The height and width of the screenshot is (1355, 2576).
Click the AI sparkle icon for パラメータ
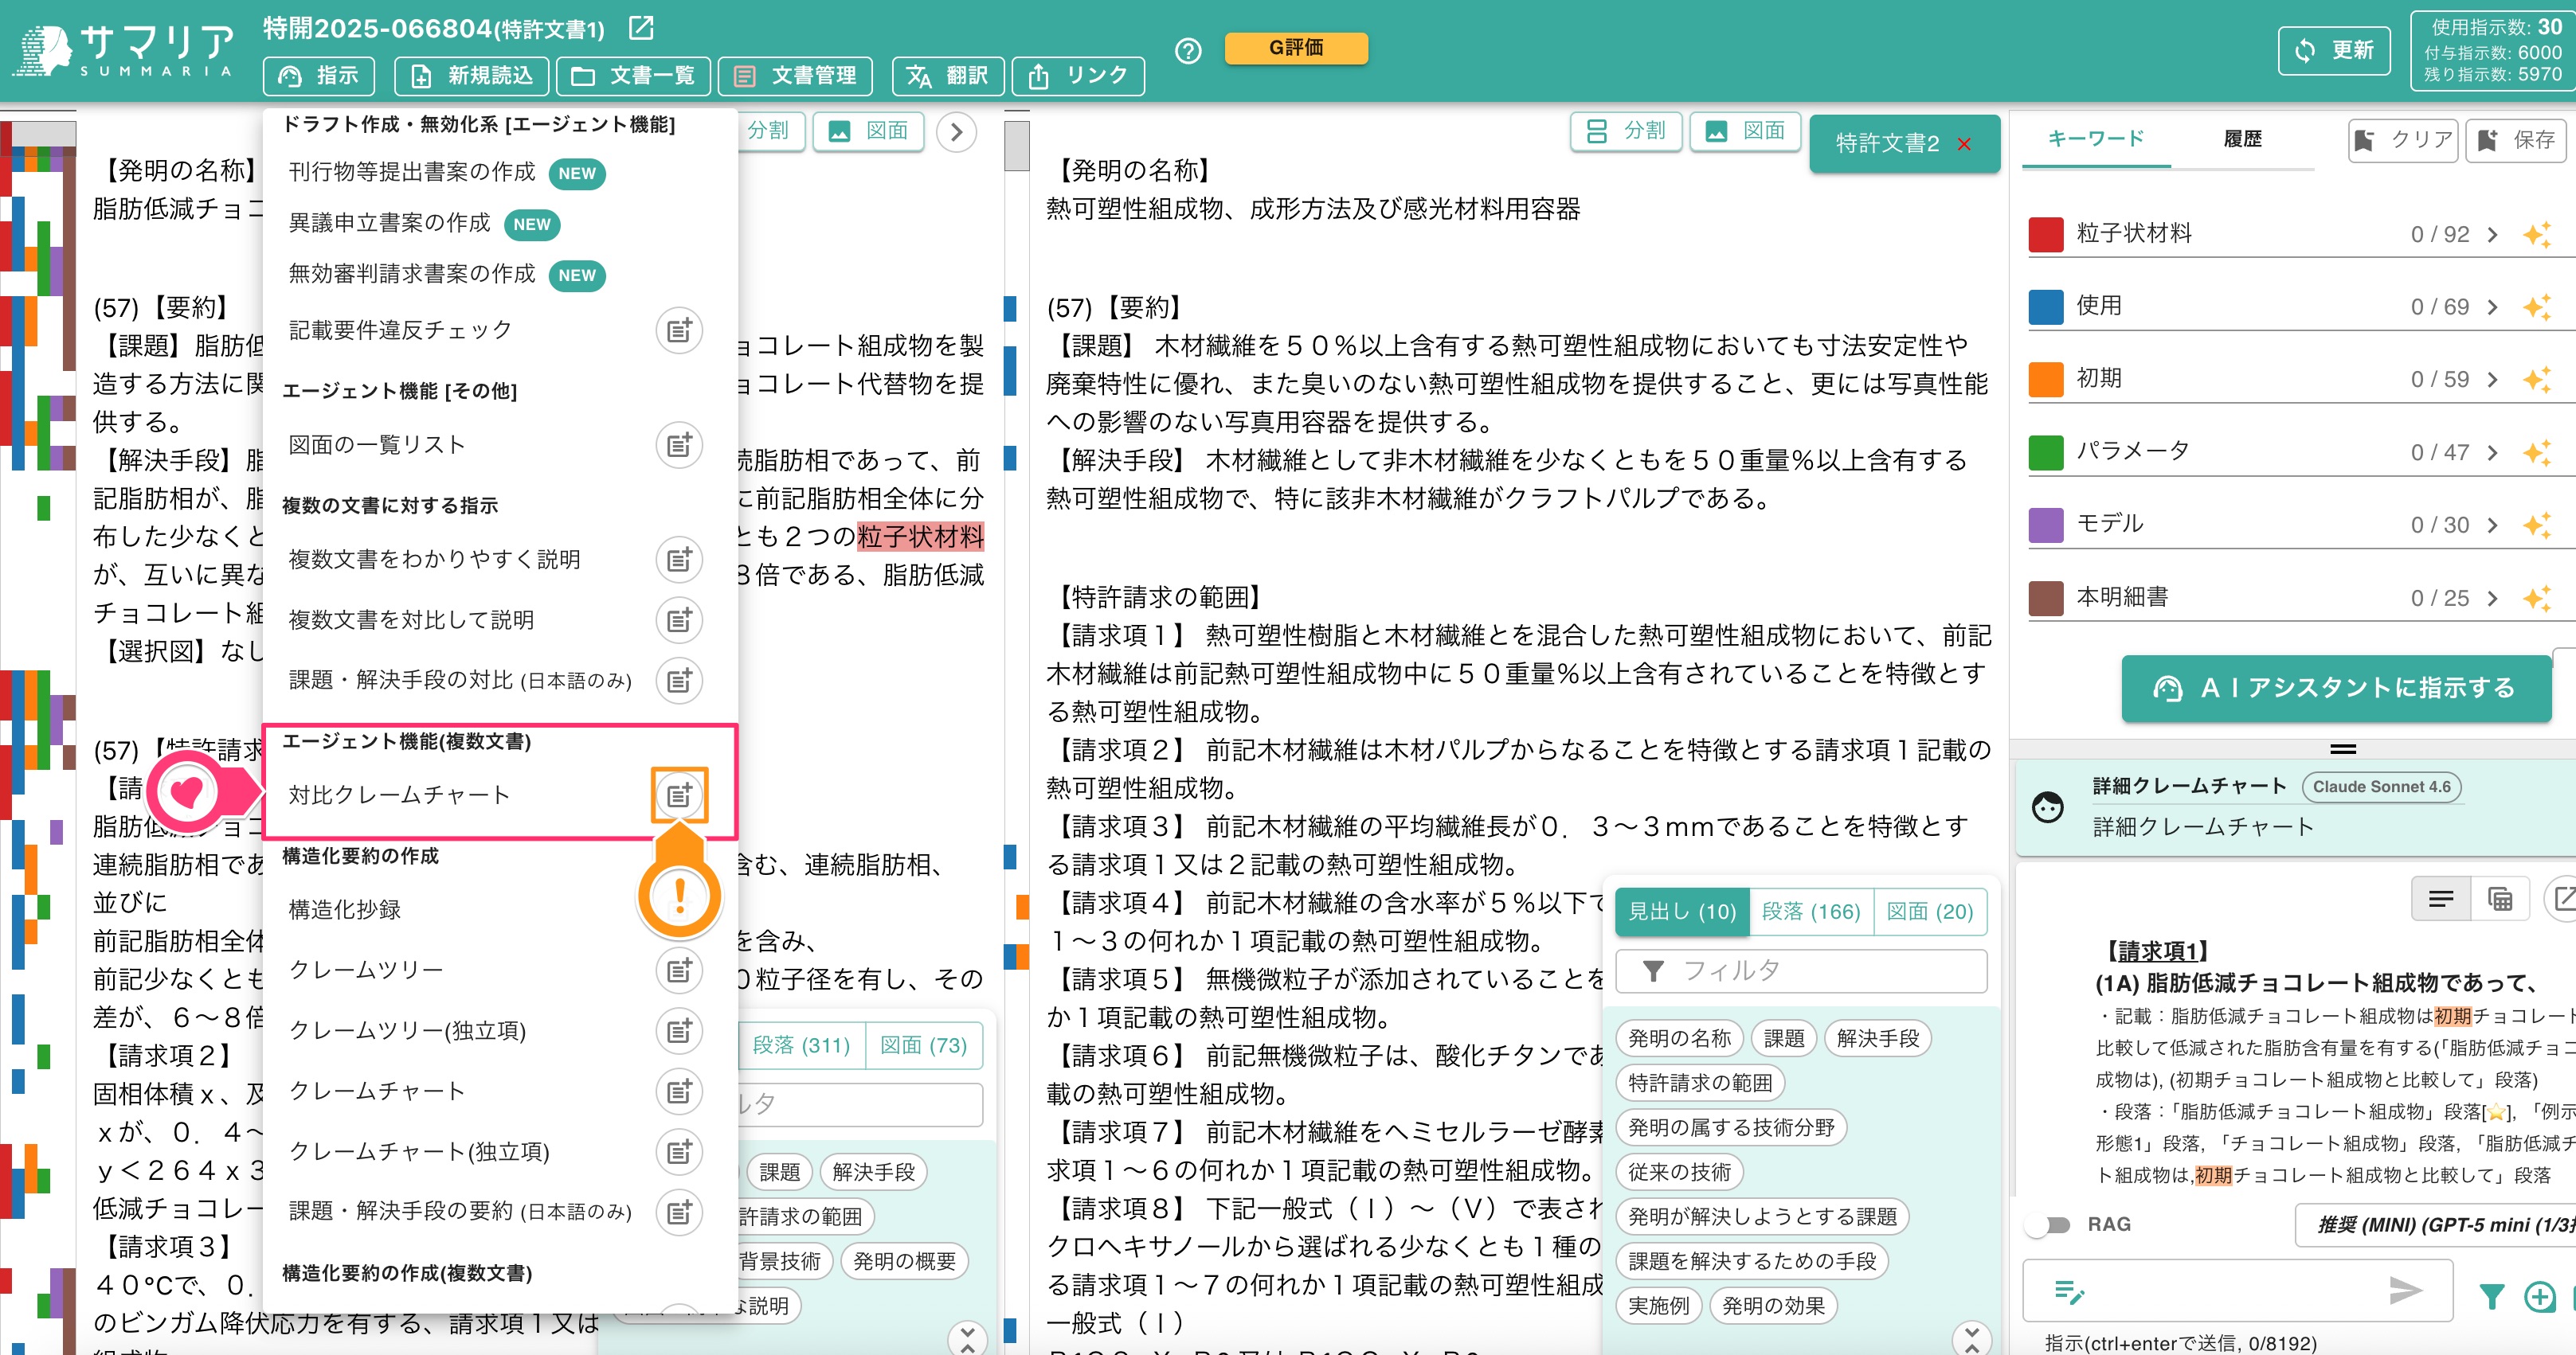[x=2536, y=451]
